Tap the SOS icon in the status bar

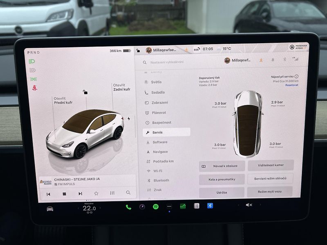pos(197,49)
